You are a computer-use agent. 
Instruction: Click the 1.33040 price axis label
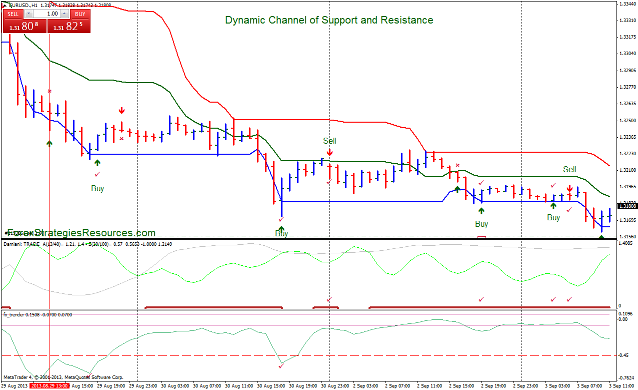pos(627,54)
